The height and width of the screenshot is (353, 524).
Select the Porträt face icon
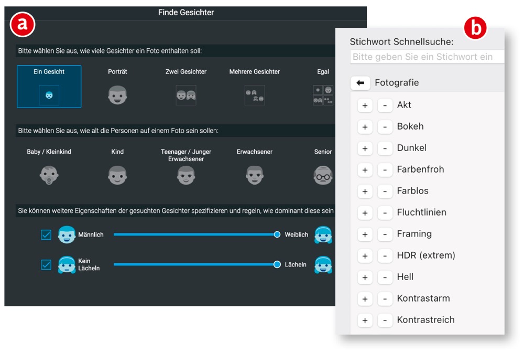[x=117, y=95]
